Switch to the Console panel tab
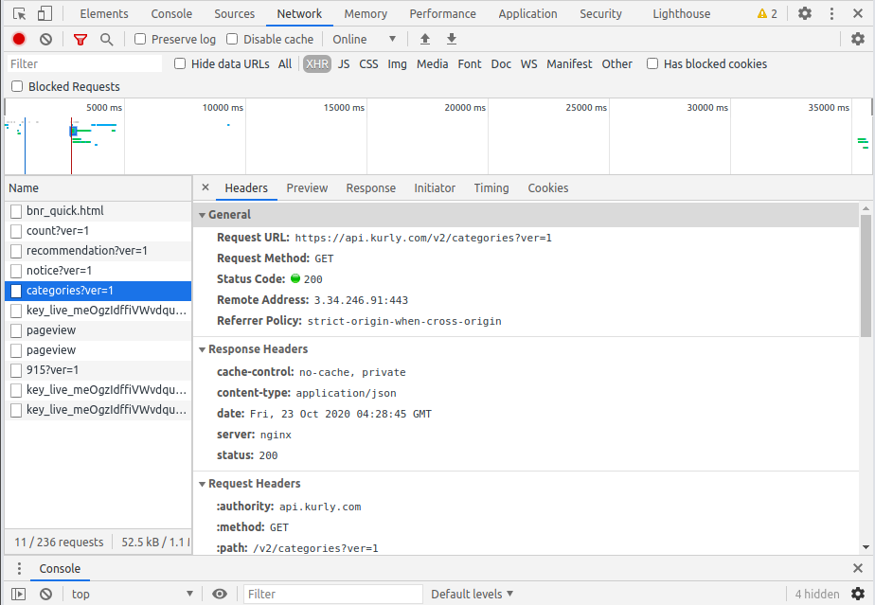875x605 pixels. (171, 13)
